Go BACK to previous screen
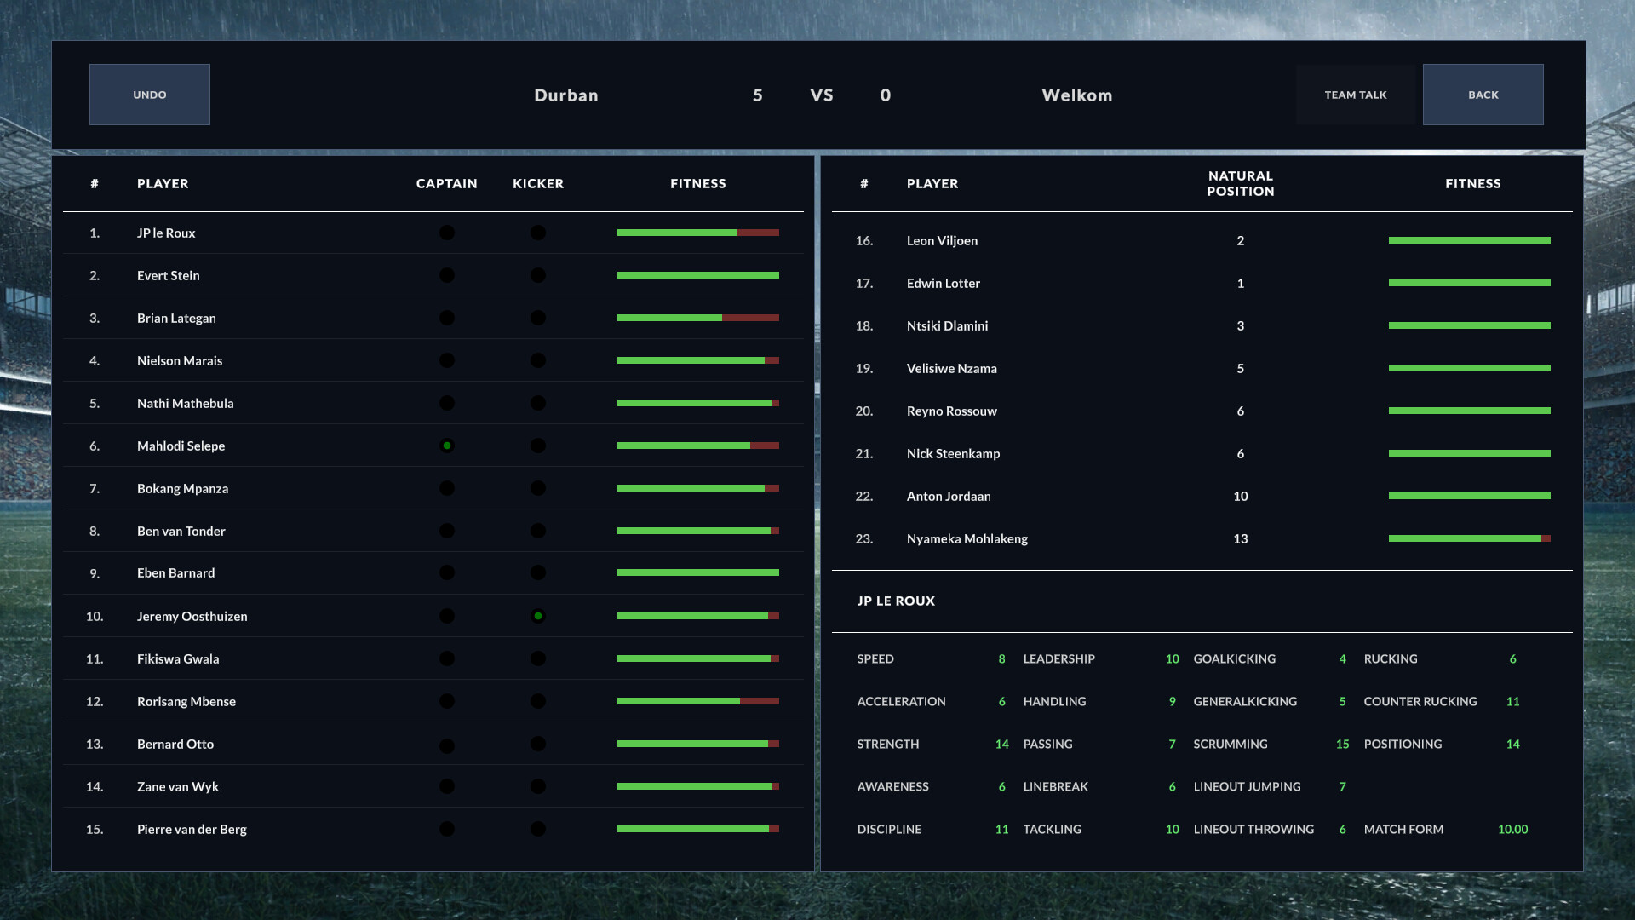 tap(1483, 95)
